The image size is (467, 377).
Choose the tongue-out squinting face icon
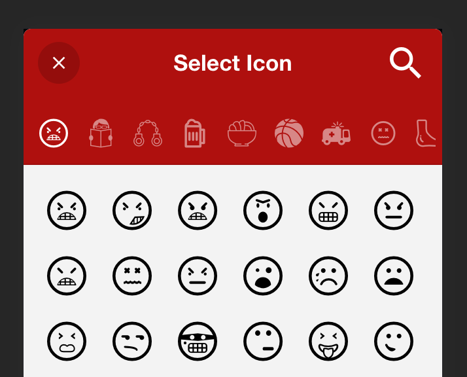pyautogui.click(x=328, y=341)
